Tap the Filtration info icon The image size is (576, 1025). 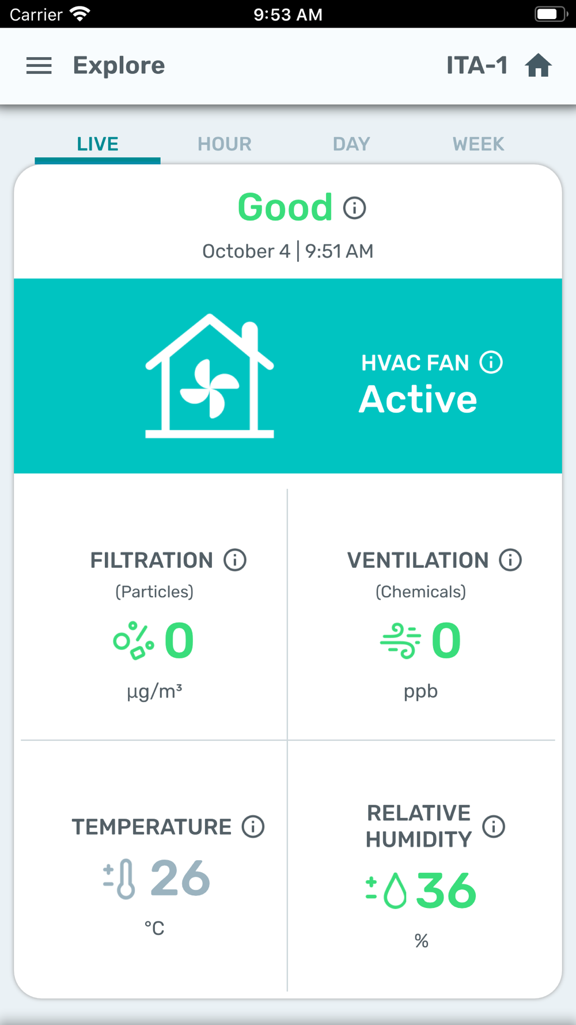pyautogui.click(x=235, y=560)
